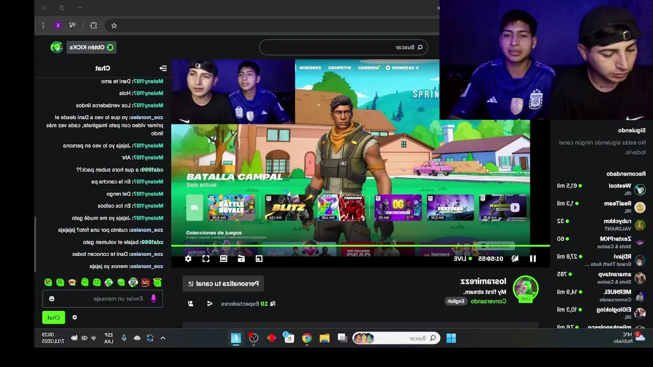653x367 pixels.
Task: Collapse the Chat panel arrow icon
Action: (x=163, y=68)
